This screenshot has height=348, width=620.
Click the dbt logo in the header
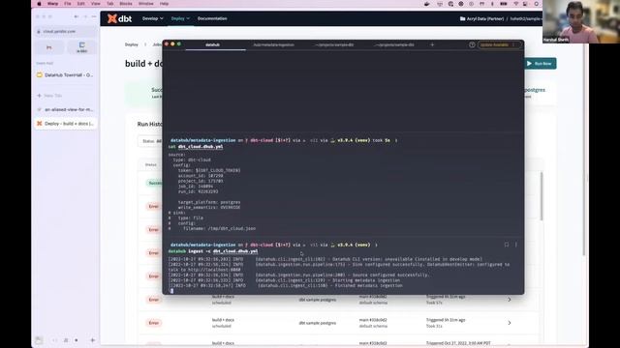coord(119,18)
